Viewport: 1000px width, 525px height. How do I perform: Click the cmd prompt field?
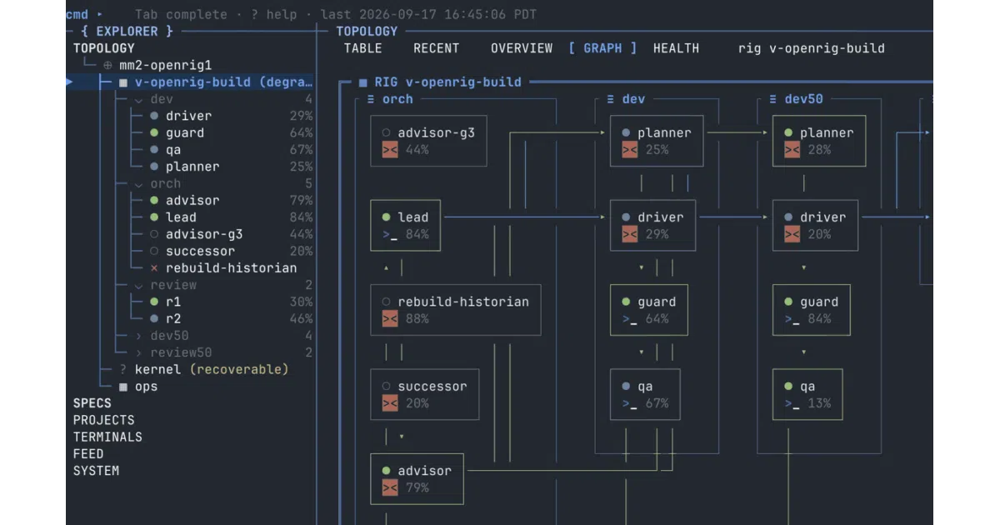click(85, 14)
